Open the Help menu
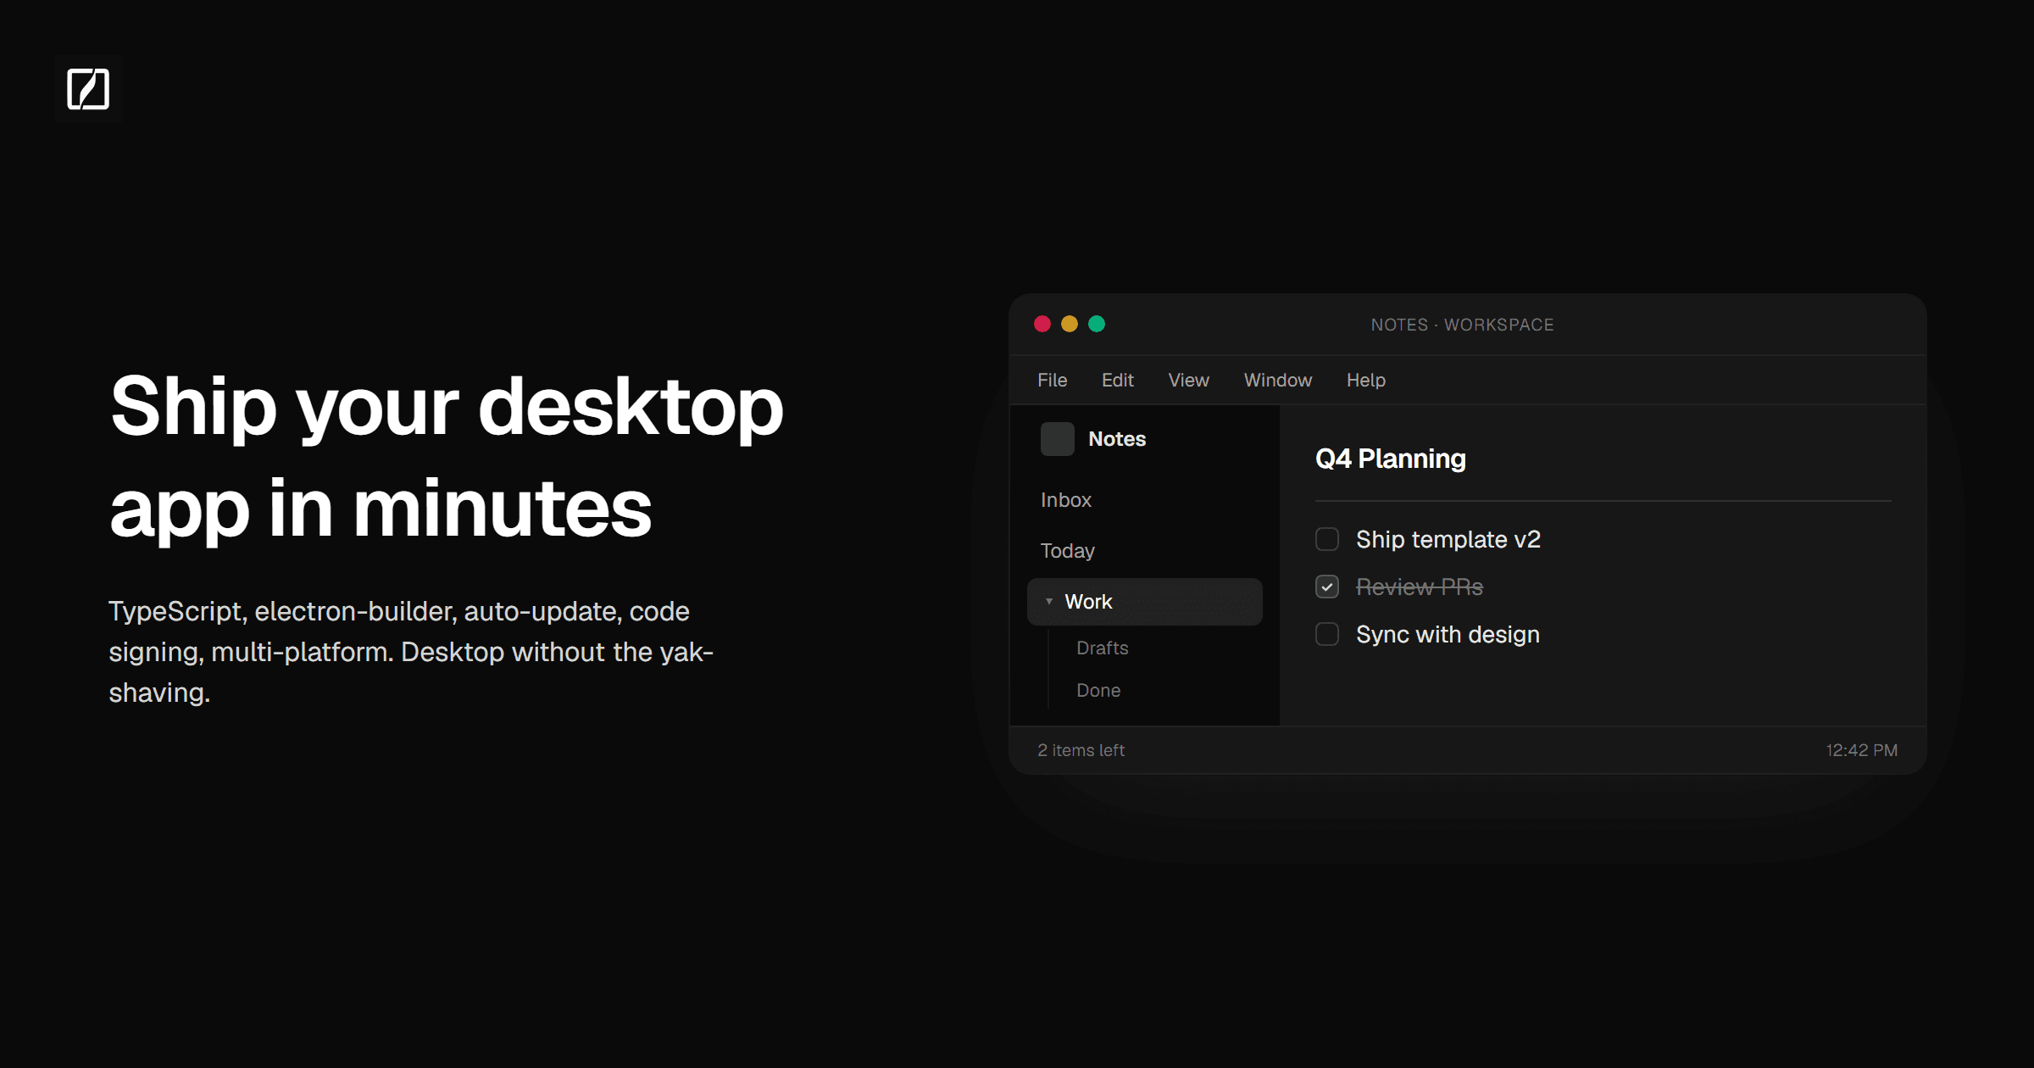The image size is (2034, 1068). (1366, 381)
